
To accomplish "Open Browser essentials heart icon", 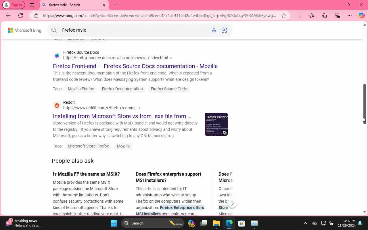I will coord(337,16).
